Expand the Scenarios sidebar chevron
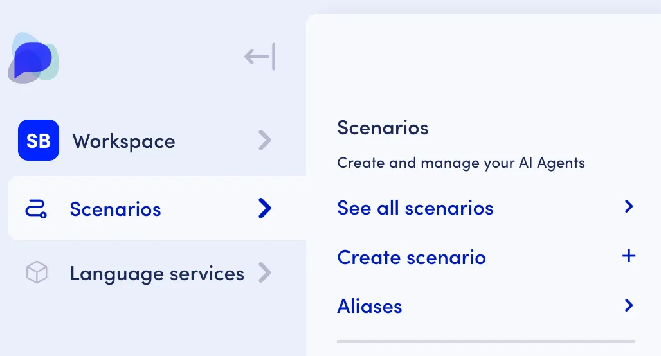The width and height of the screenshot is (661, 356). coord(265,208)
